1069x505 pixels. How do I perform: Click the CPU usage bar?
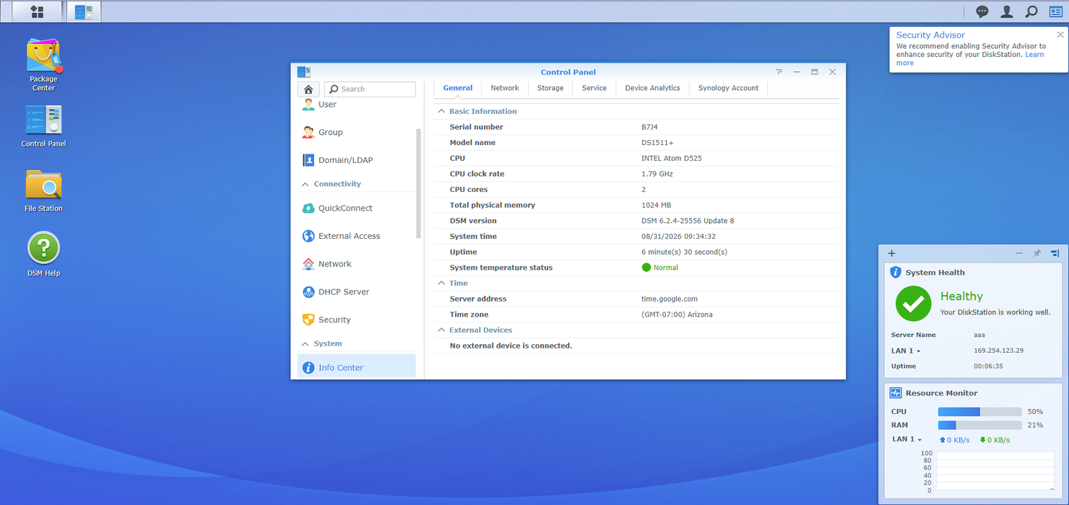click(x=979, y=411)
